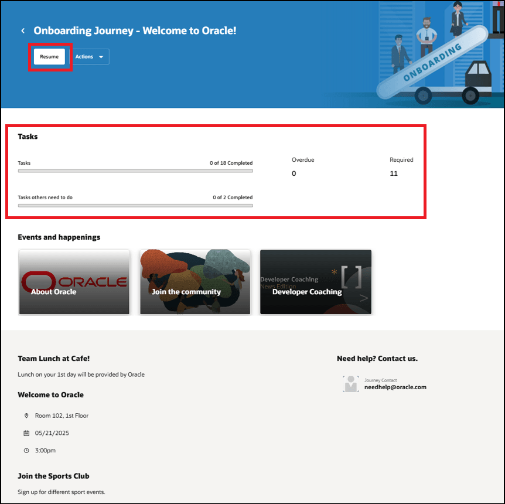Viewport: 505px width, 504px height.
Task: Click the Required label
Action: tap(401, 160)
